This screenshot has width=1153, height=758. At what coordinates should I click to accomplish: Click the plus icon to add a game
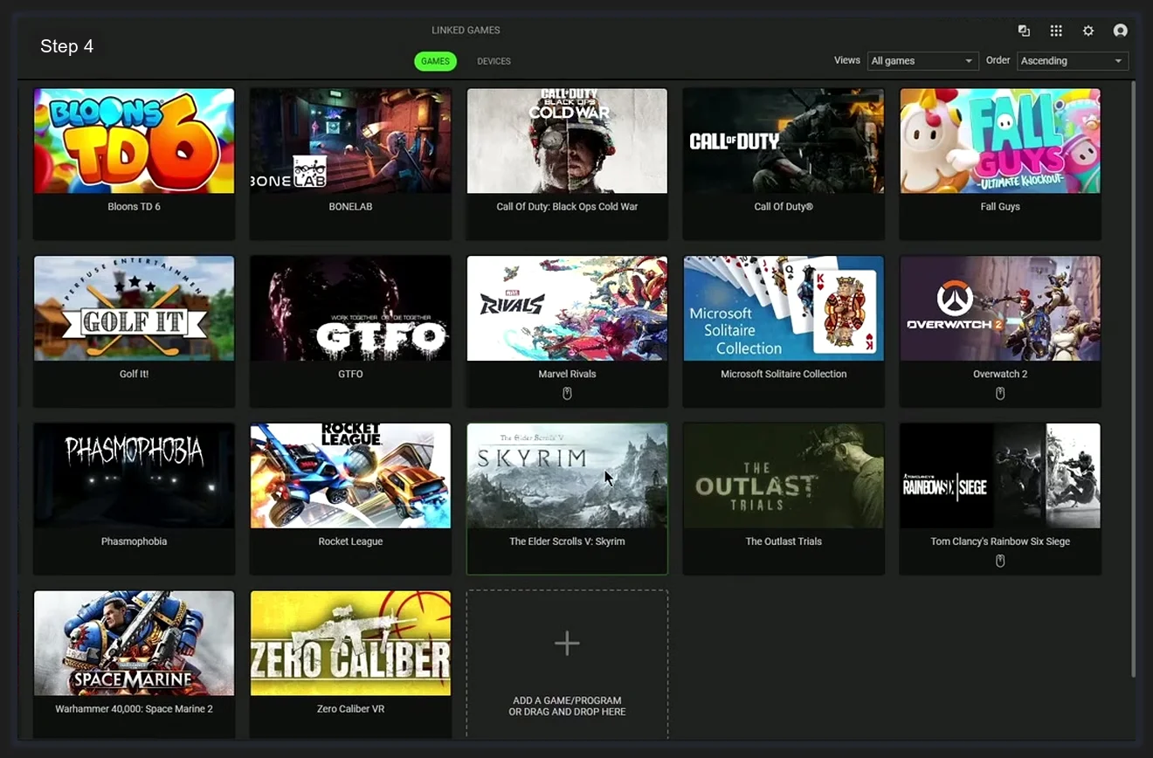point(567,643)
